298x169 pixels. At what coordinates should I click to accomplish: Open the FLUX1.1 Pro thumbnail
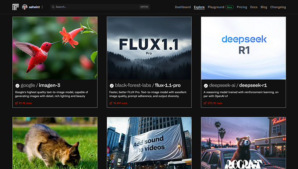pos(149,48)
